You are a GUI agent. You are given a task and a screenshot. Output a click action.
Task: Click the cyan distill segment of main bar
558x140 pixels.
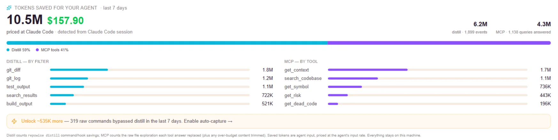click(x=167, y=43)
